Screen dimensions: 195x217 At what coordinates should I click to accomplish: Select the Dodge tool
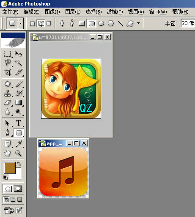pos(19,112)
